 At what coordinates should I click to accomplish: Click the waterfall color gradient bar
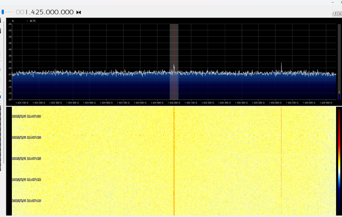[x=339, y=160]
